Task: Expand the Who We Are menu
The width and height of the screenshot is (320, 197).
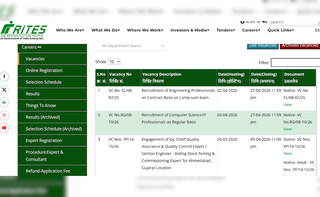Action: 70,30
